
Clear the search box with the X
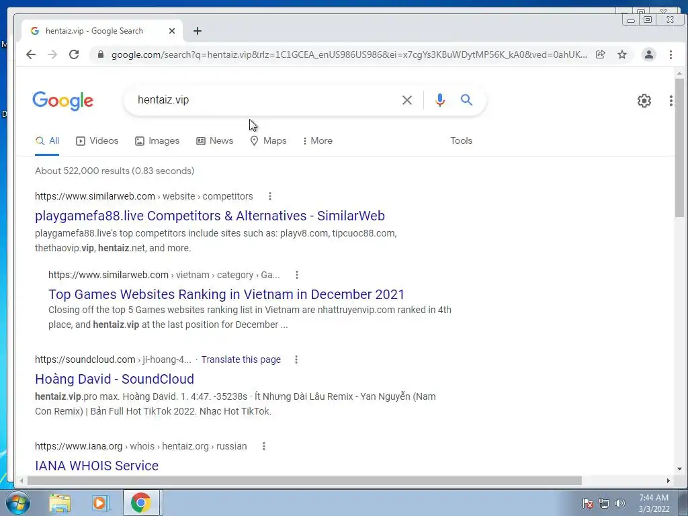pos(406,100)
